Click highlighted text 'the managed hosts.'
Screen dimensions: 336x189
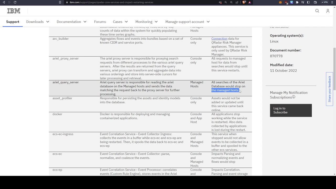[x=225, y=90]
